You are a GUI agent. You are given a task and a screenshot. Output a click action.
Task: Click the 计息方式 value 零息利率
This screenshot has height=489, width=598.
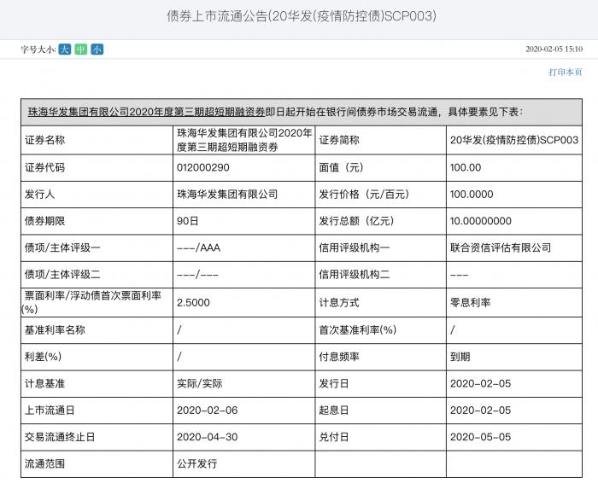(x=470, y=303)
